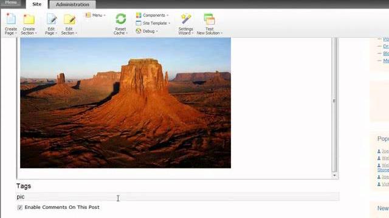Click the Edit Section icon
Viewport: 389px width, 218px height.
(x=69, y=19)
